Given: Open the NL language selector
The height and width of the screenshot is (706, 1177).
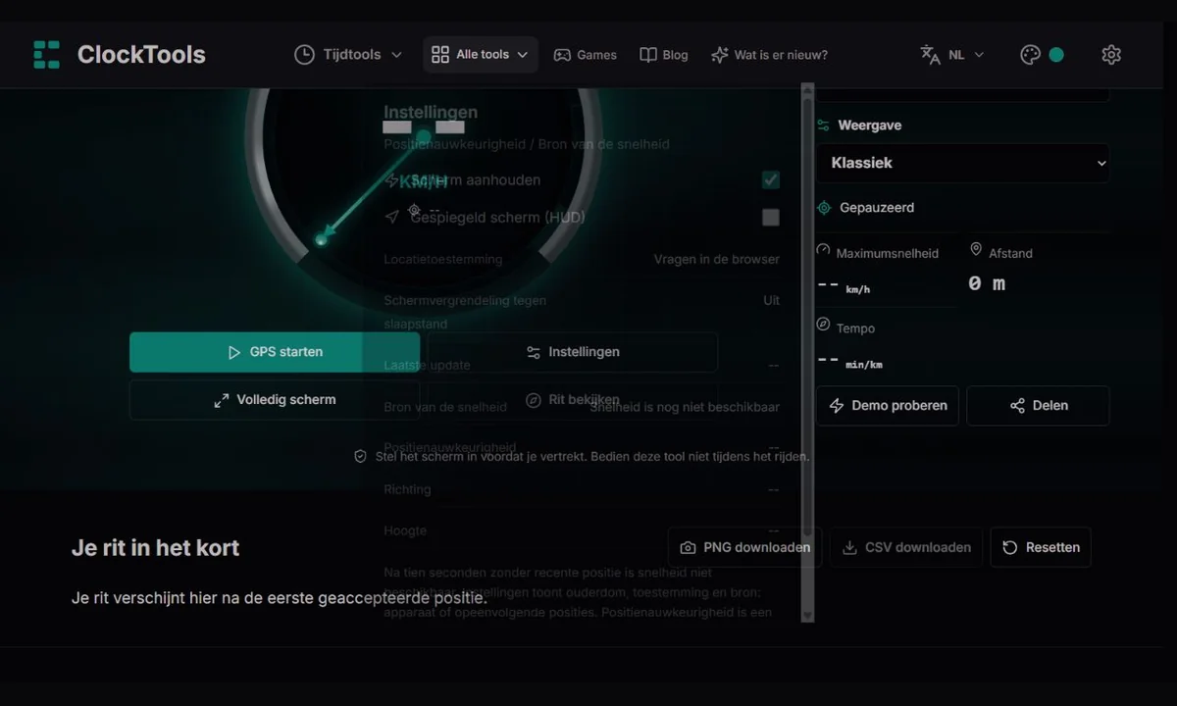Looking at the screenshot, I should point(952,55).
